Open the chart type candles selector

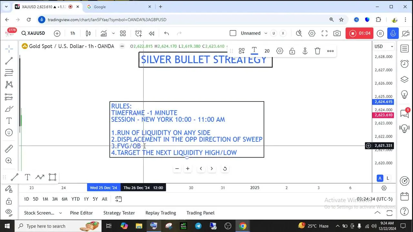pyautogui.click(x=88, y=33)
